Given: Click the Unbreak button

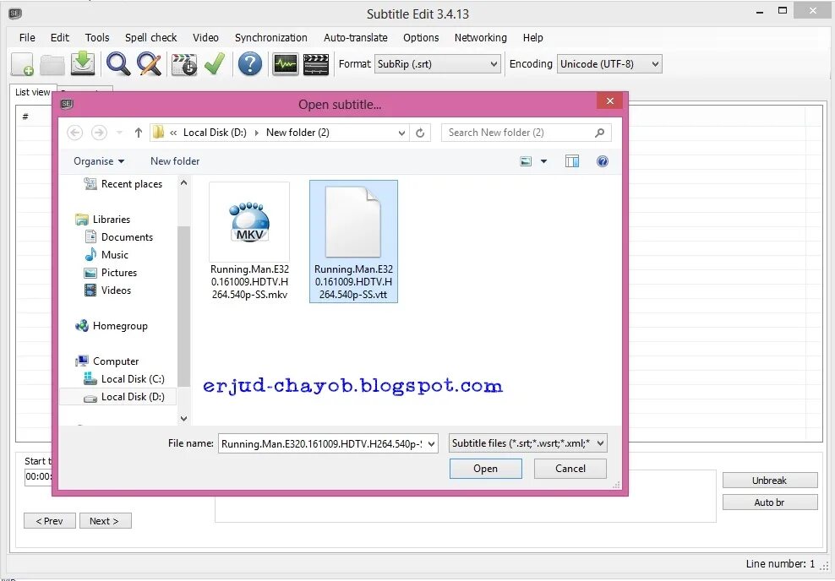Looking at the screenshot, I should (769, 481).
